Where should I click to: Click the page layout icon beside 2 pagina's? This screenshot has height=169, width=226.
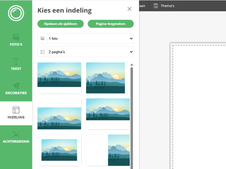(x=42, y=52)
